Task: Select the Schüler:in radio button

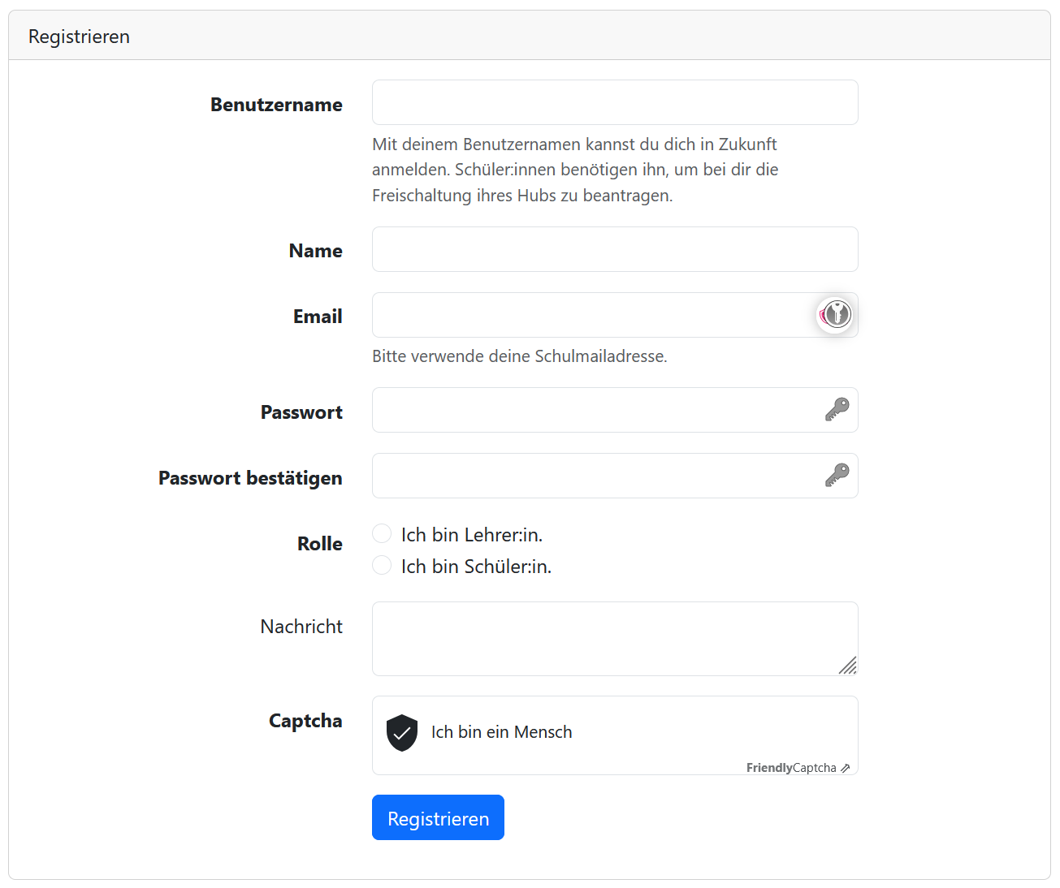Action: 382,565
